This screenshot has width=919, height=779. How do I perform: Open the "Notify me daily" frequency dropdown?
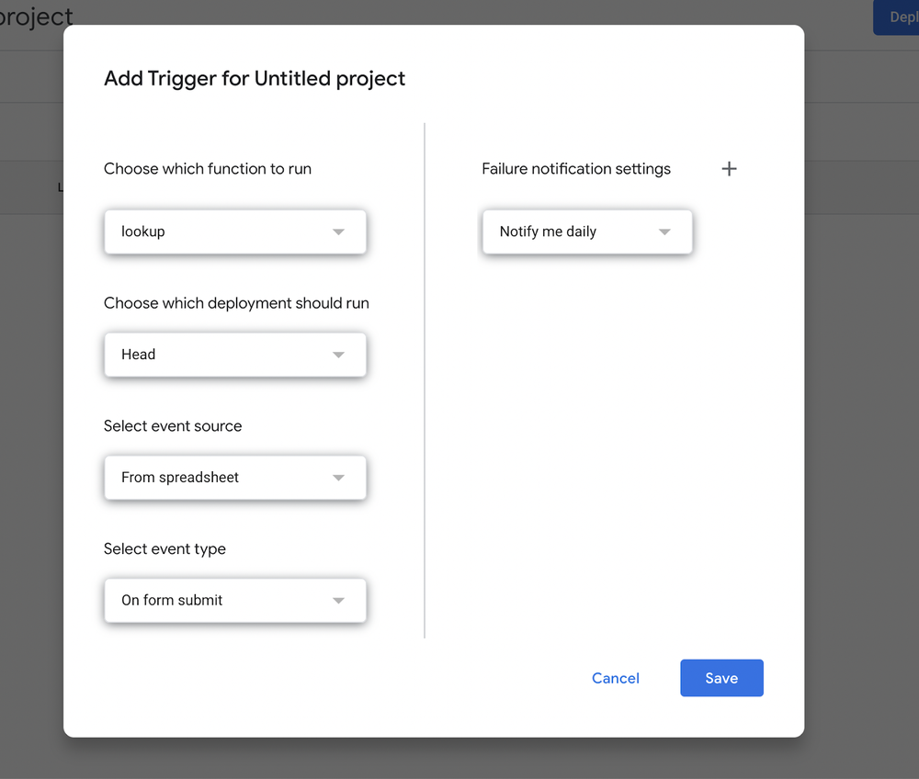pyautogui.click(x=586, y=231)
